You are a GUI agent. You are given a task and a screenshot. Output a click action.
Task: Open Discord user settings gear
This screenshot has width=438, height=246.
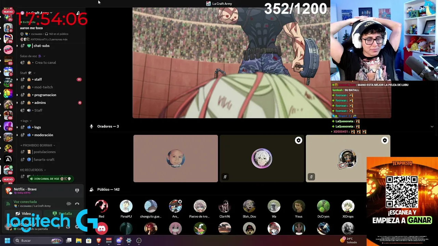pyautogui.click(x=77, y=226)
